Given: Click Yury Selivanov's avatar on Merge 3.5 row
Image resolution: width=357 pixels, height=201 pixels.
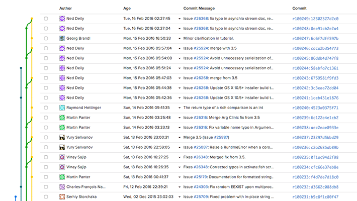Looking at the screenshot, I should pos(62,137).
